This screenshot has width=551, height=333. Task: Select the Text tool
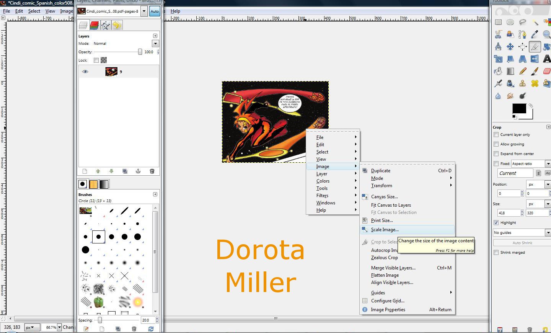[546, 59]
